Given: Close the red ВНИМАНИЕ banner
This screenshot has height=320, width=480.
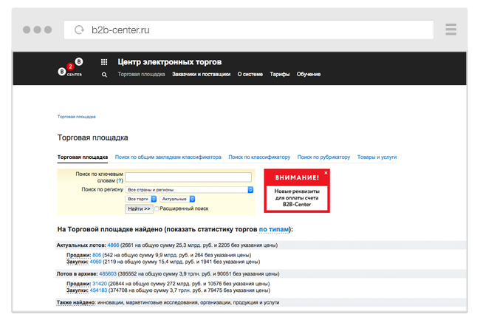Looking at the screenshot, I should pyautogui.click(x=326, y=173).
